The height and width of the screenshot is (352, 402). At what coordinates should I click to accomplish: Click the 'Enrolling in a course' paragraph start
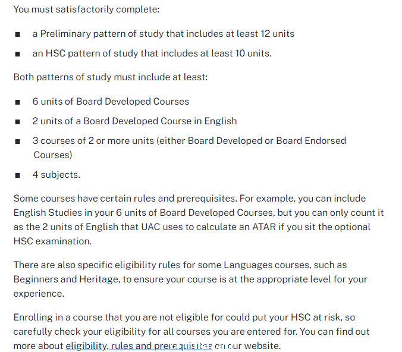point(58,318)
